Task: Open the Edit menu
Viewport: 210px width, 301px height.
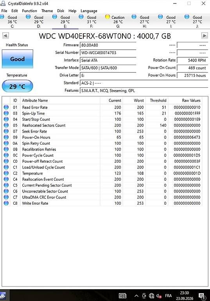Action: 14,11
